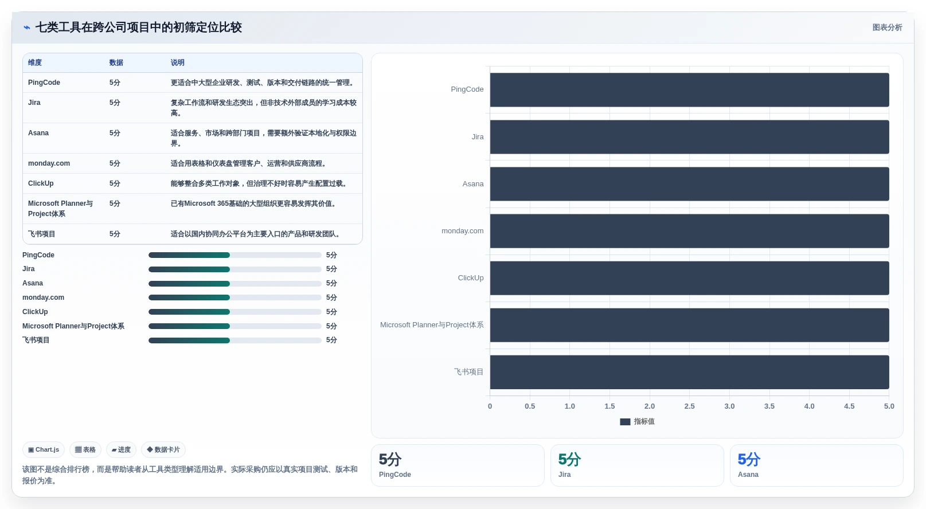This screenshot has width=926, height=509.
Task: Click the Asana progress bar
Action: tap(235, 284)
